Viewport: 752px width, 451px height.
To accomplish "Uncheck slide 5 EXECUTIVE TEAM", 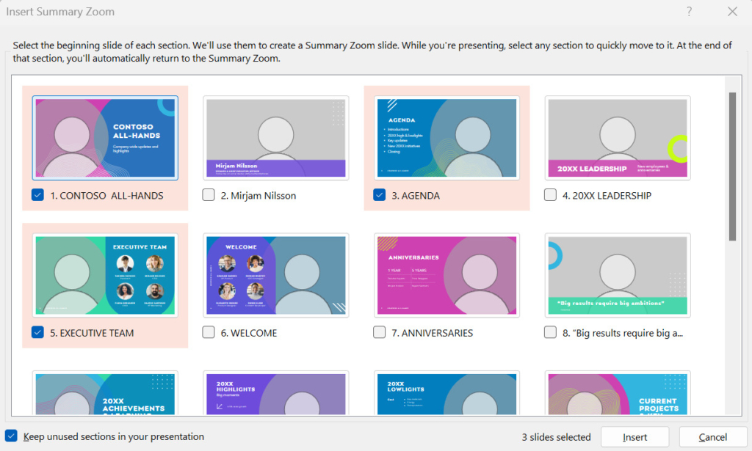I will point(37,332).
